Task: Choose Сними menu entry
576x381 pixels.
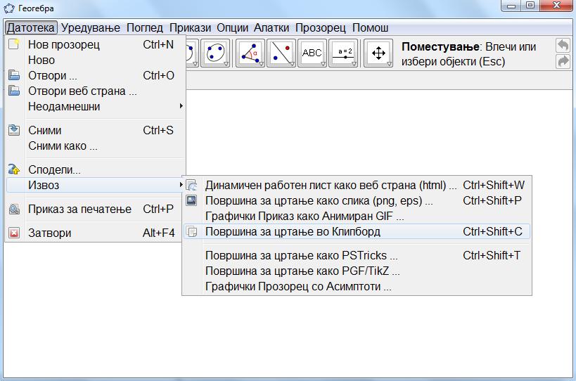Action: [x=96, y=130]
